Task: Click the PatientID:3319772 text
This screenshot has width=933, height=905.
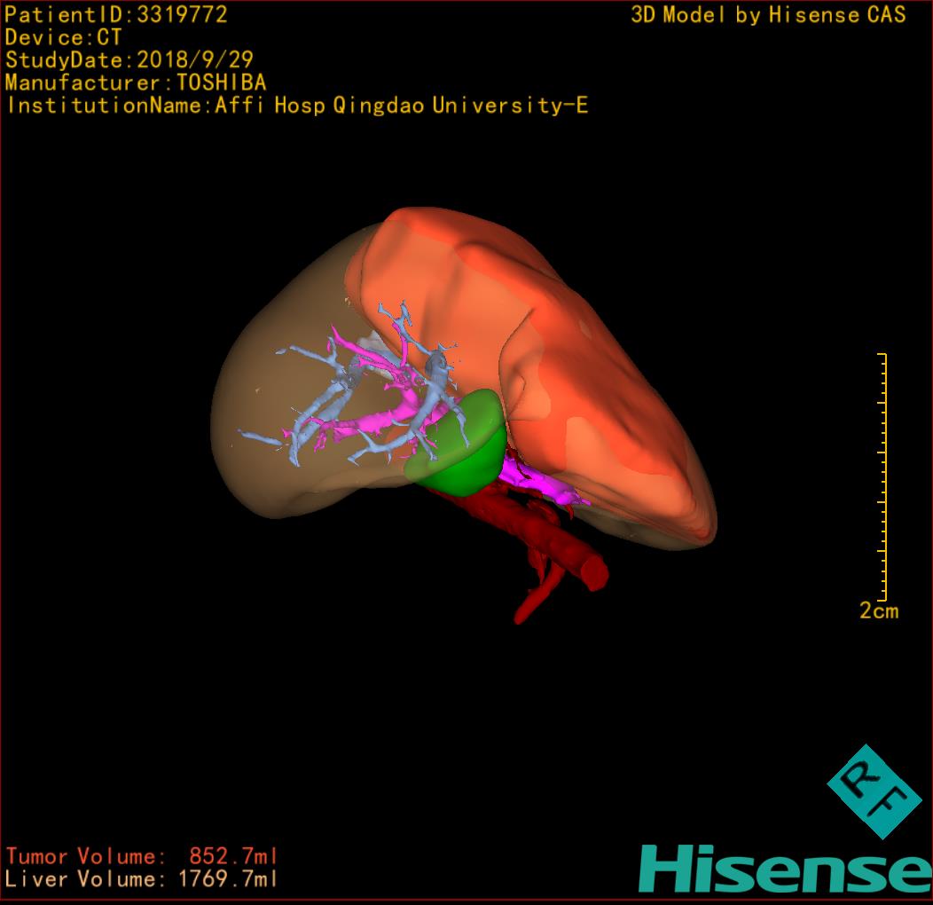Action: point(116,14)
